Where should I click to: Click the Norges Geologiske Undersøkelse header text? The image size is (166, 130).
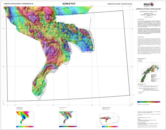pyautogui.click(x=19, y=4)
